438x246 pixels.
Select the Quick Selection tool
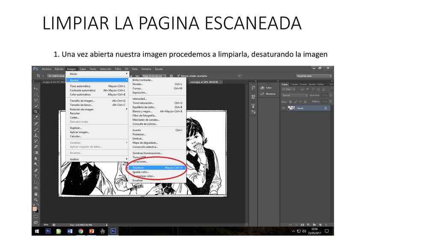36,106
